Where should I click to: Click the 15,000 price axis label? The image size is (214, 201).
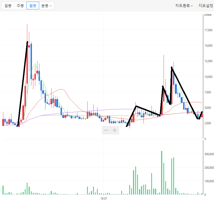[x=208, y=46]
